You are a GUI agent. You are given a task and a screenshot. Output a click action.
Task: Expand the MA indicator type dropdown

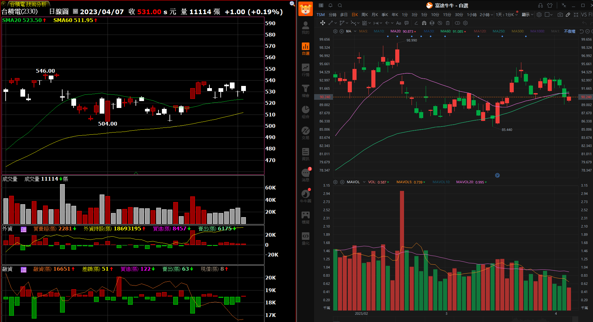pos(355,31)
